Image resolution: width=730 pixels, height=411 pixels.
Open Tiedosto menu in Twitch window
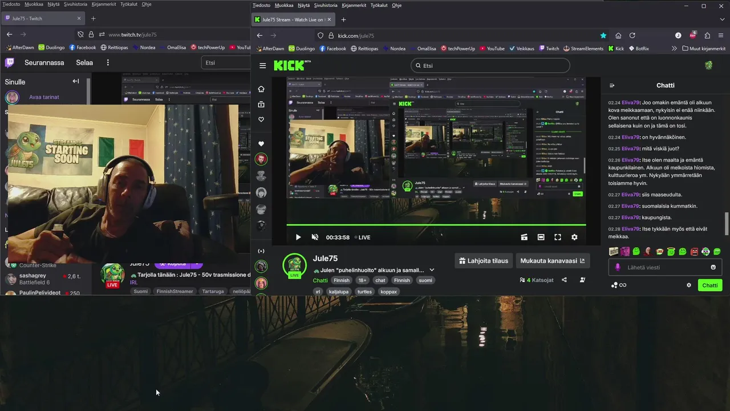coord(11,4)
